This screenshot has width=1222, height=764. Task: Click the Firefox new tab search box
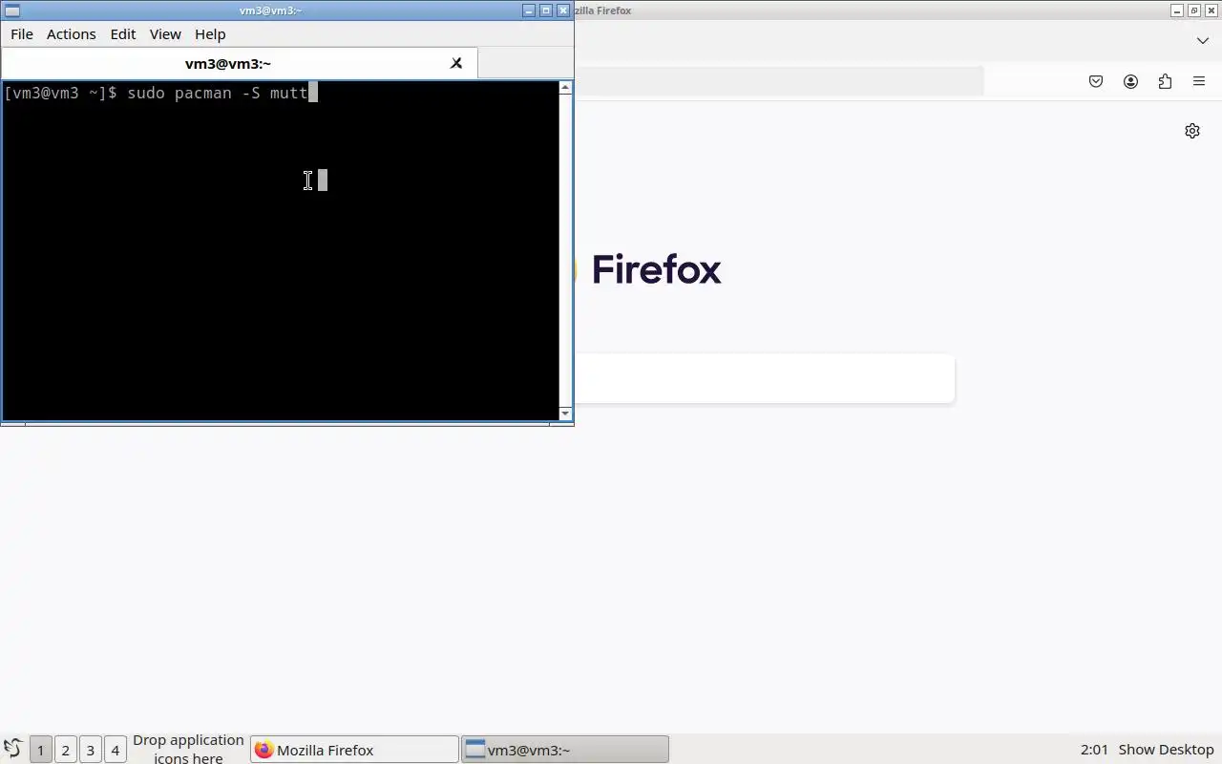764,379
